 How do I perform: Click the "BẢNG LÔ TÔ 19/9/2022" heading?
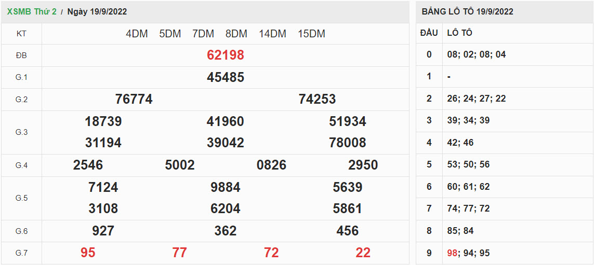click(x=467, y=11)
